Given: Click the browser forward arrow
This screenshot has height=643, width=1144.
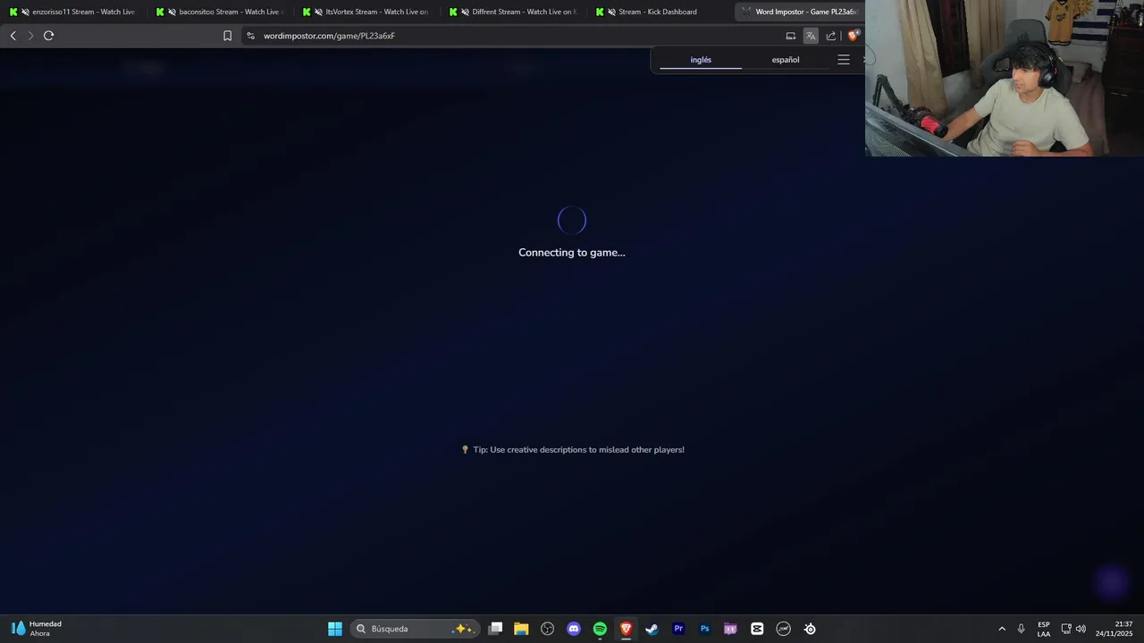Looking at the screenshot, I should point(30,36).
